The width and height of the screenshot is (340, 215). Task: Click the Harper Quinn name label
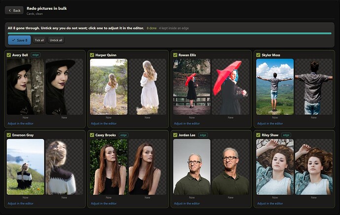(x=106, y=55)
